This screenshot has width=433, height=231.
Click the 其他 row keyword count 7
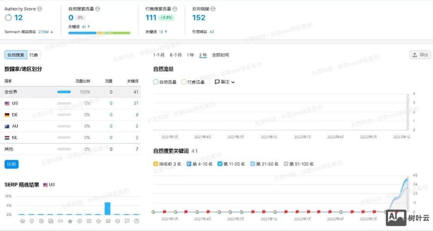click(x=137, y=149)
